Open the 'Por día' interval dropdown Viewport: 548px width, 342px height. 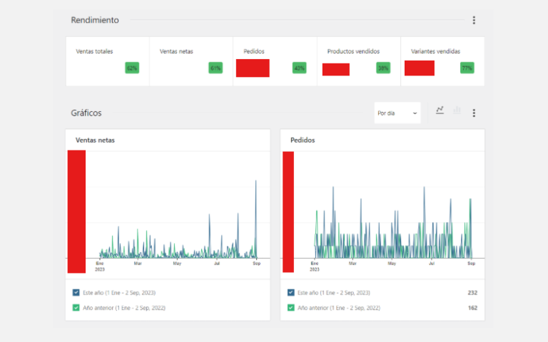pos(397,113)
